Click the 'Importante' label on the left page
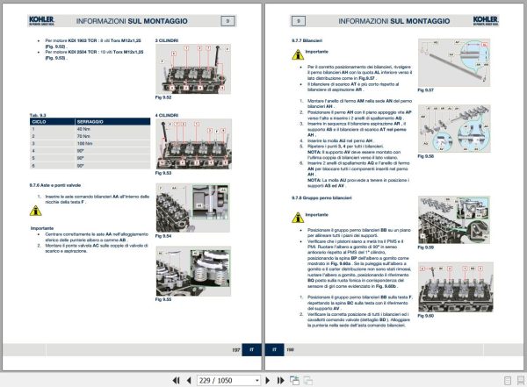This screenshot has width=527, height=387. (x=42, y=228)
